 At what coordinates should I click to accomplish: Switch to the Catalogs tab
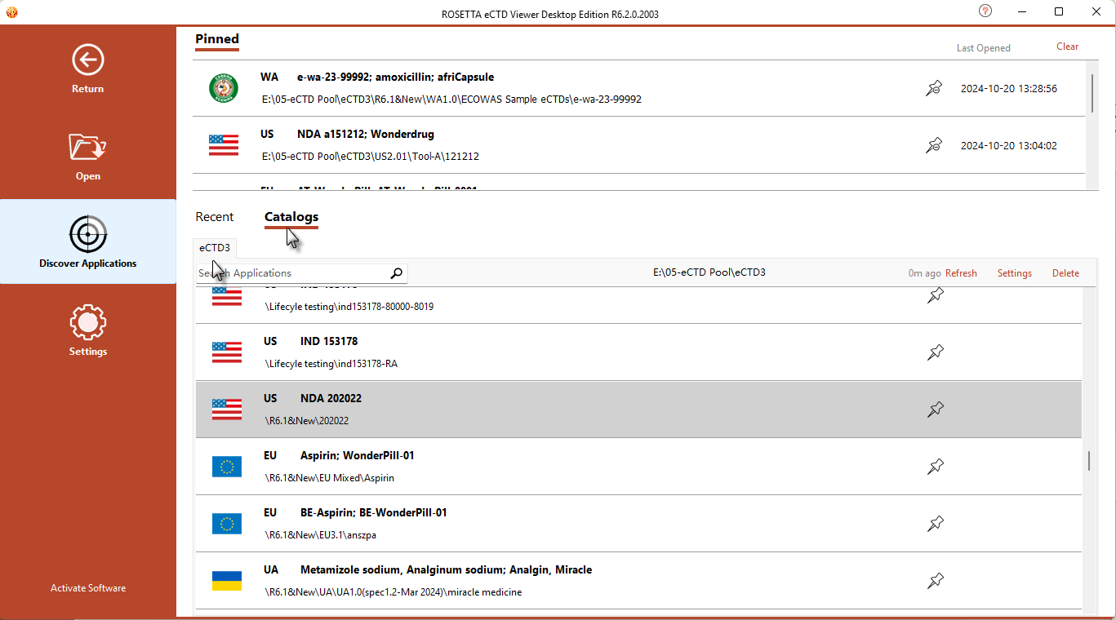(x=291, y=217)
